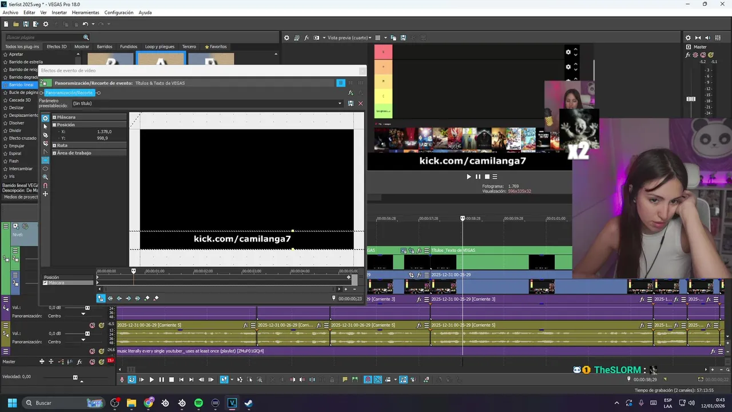Edit the X position value field
This screenshot has width=732, height=412.
coord(104,132)
